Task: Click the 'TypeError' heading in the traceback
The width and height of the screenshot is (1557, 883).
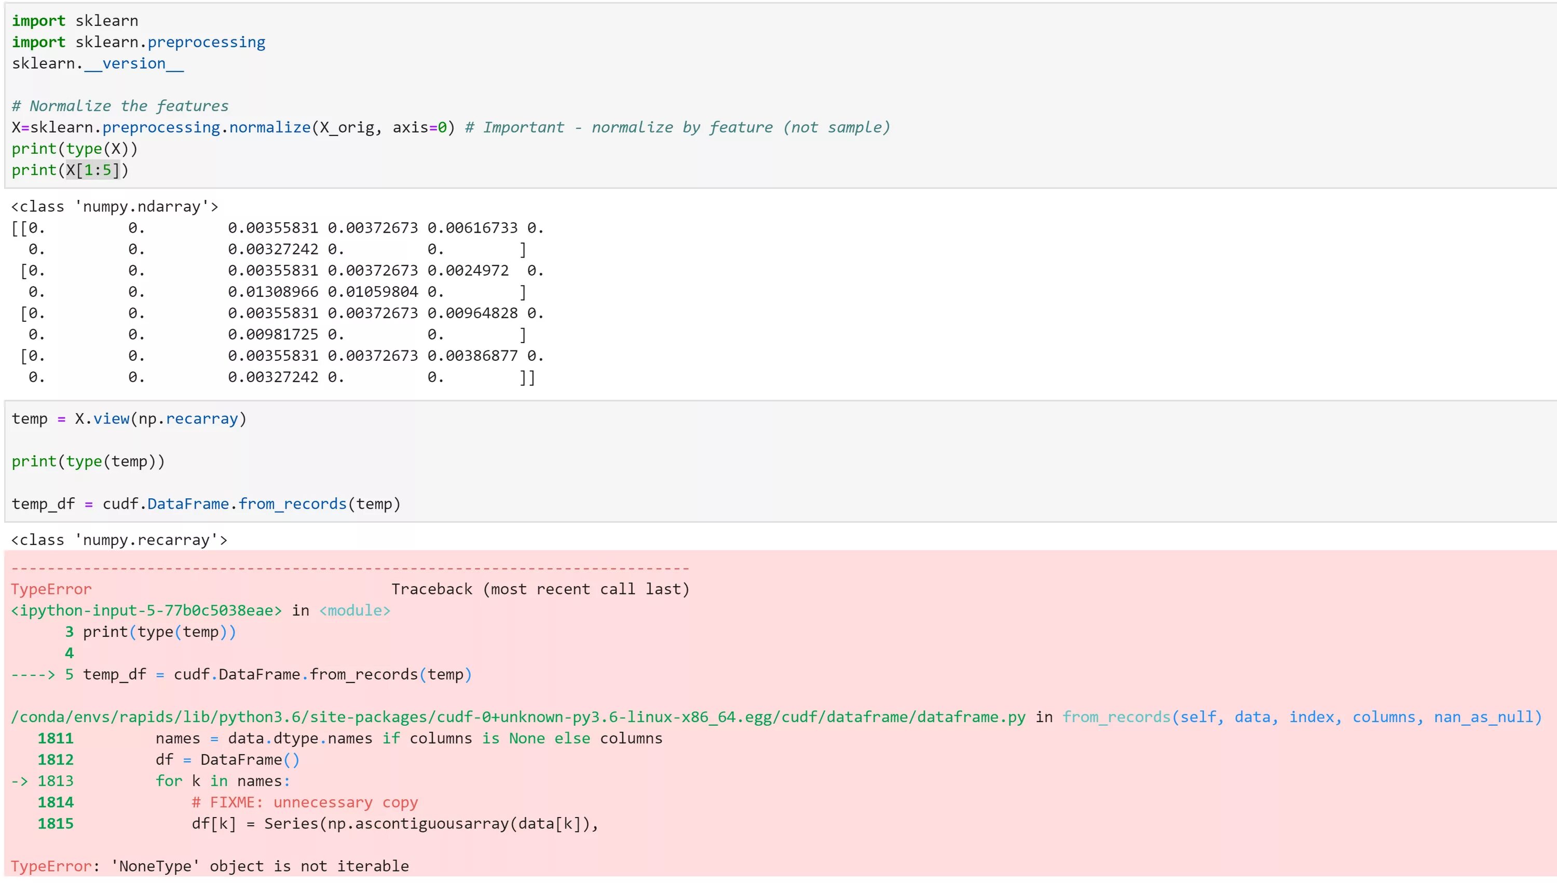Action: [x=51, y=590]
